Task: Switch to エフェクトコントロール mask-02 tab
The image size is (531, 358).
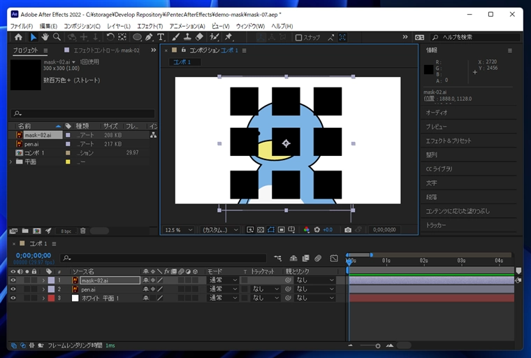Action: (106, 50)
